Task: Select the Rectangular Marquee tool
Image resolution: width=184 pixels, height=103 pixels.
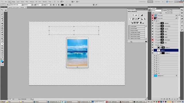Action: [2, 12]
